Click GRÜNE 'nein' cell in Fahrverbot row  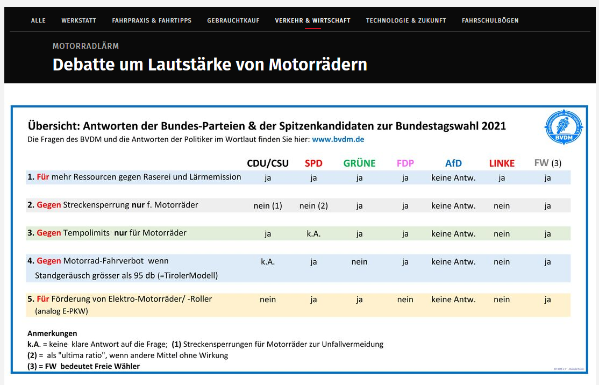(360, 262)
